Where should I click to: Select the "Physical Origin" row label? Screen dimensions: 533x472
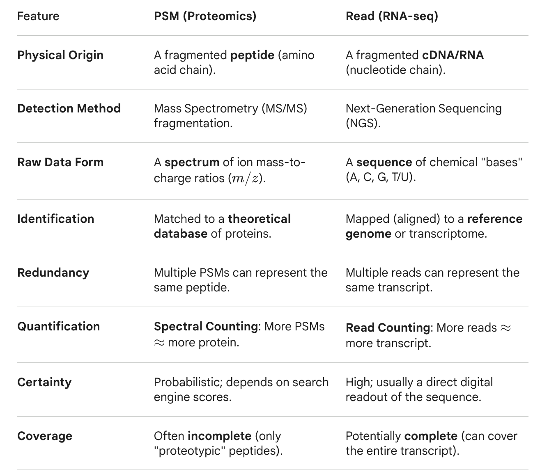point(60,55)
